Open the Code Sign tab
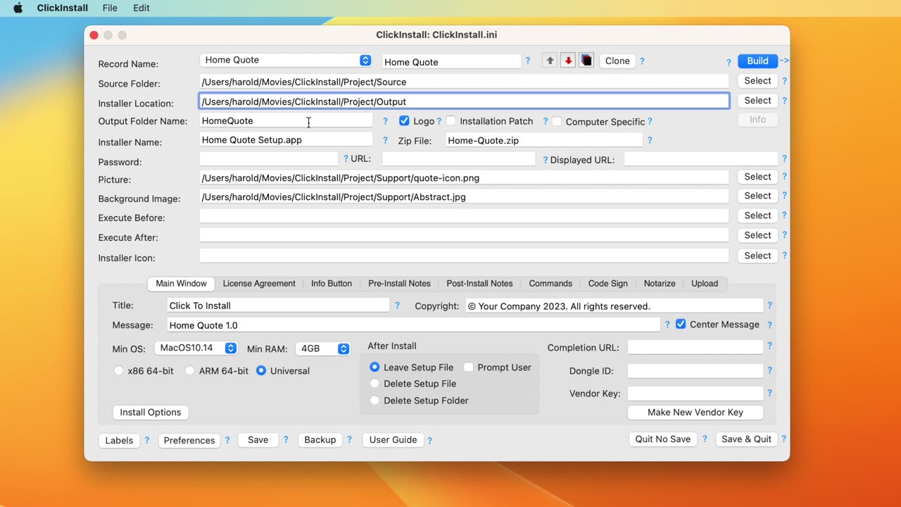Image resolution: width=901 pixels, height=507 pixels. point(608,283)
